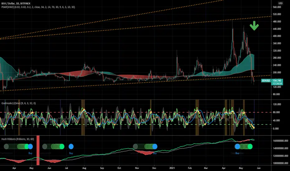This screenshot has width=290, height=171.
Task: Click the BSV / Dollar, 1D, BITFINEX chart title
Action: coord(16,3)
